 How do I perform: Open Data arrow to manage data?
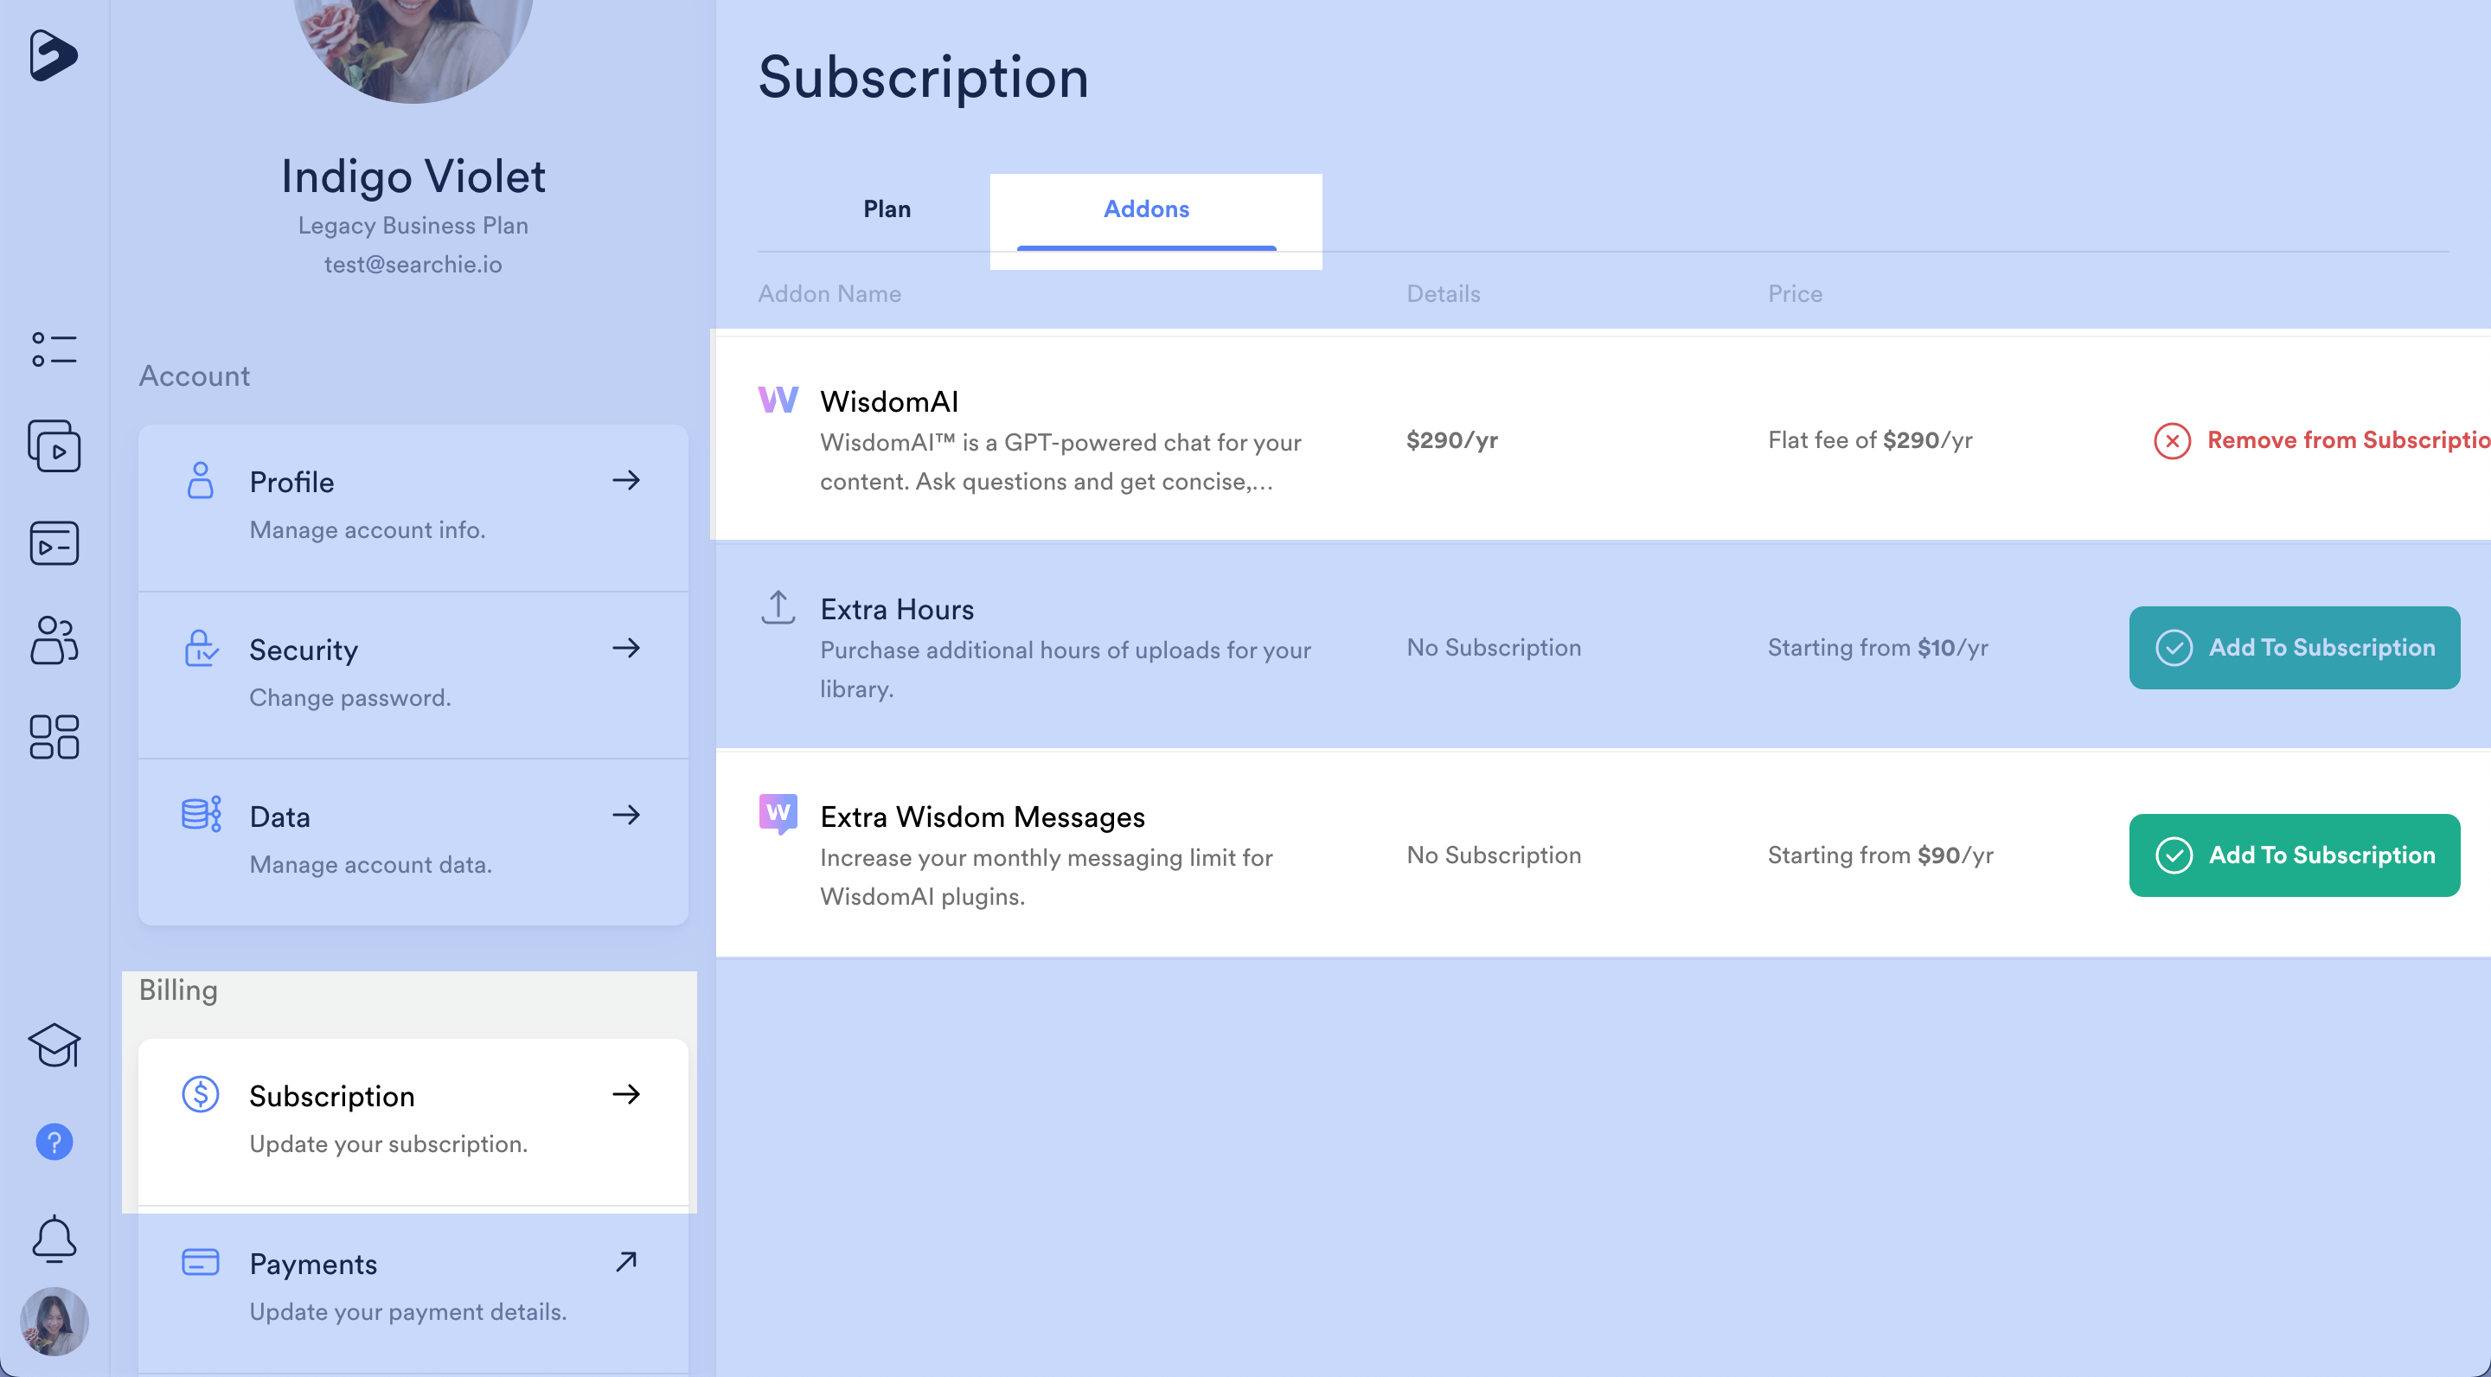(x=626, y=815)
